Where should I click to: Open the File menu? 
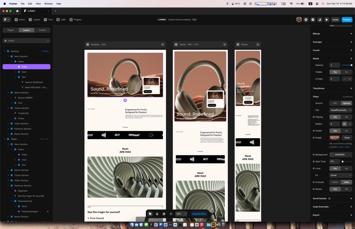point(22,4)
